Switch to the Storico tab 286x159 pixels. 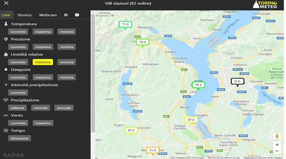[x=24, y=15]
